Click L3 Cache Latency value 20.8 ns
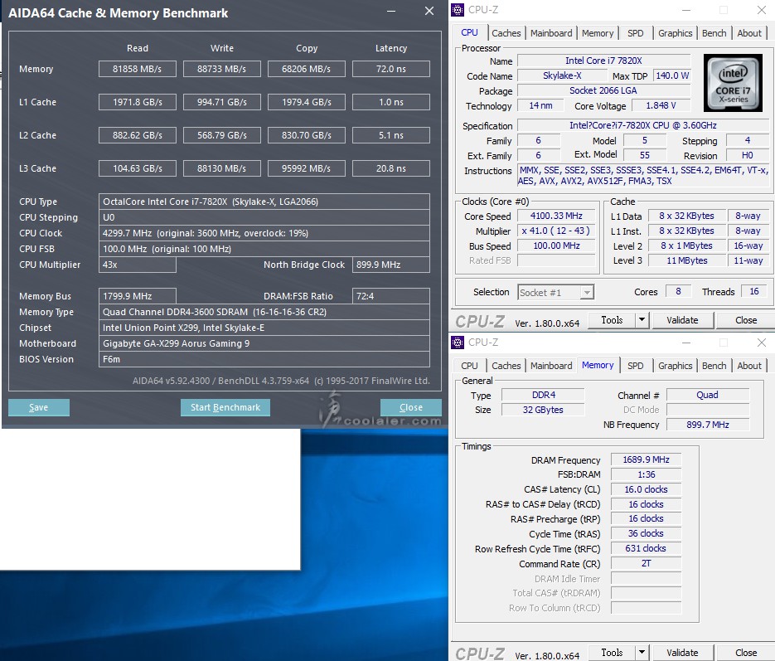Screen dimensions: 775x661 point(391,168)
